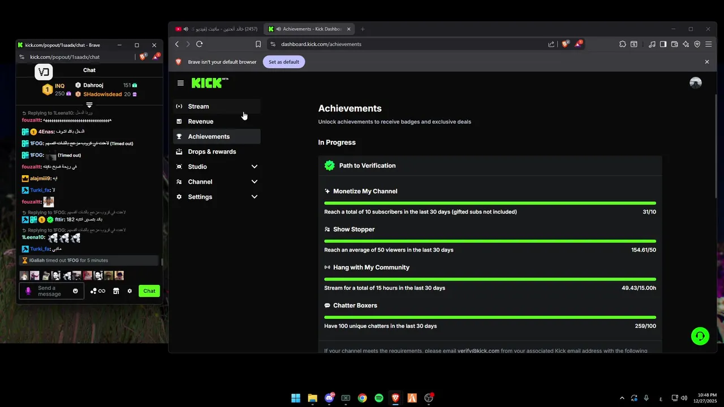This screenshot has height=407, width=724.
Task: Share this page via address bar icon
Action: 551,44
